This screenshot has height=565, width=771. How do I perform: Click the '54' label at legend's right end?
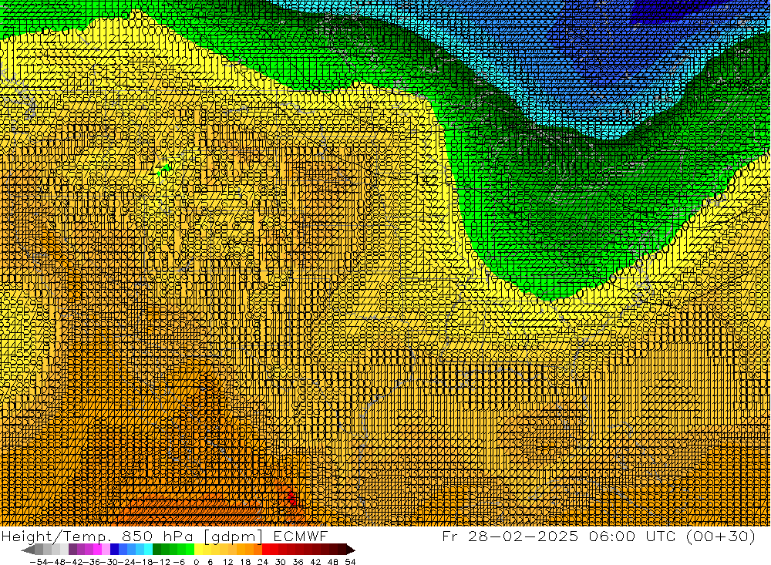point(350,562)
